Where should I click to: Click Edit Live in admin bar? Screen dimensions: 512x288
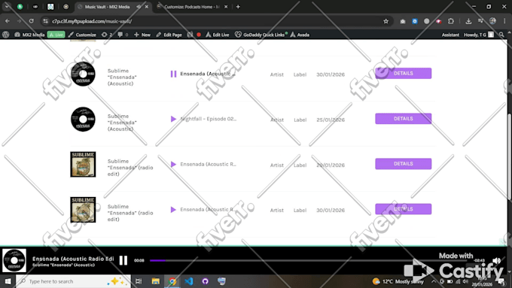click(x=218, y=35)
